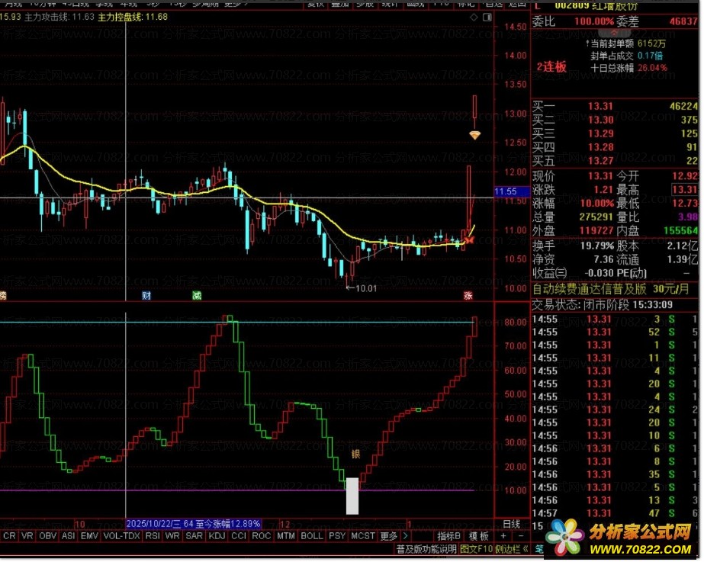
Task: Open the 更多 indicators list
Action: click(389, 536)
